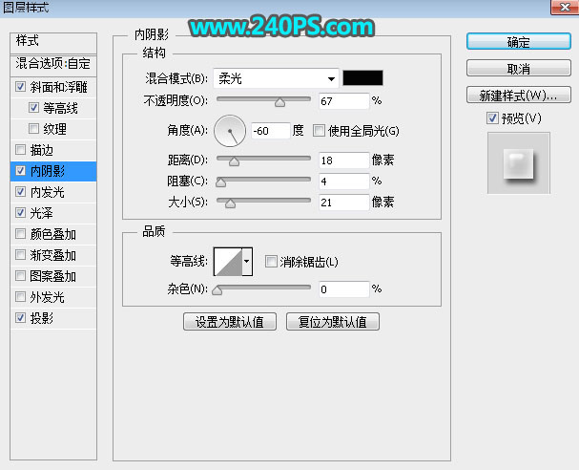
Task: Uncheck 等高线 sub-style checkbox
Action: 33,108
